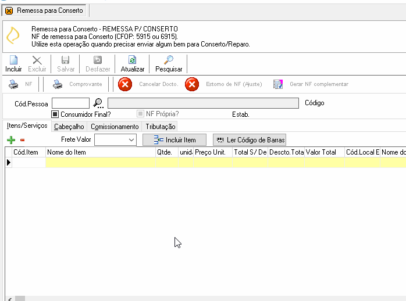Image resolution: width=406 pixels, height=301 pixels.
Task: Click the Cód.Pessoa input field
Action: click(x=71, y=103)
